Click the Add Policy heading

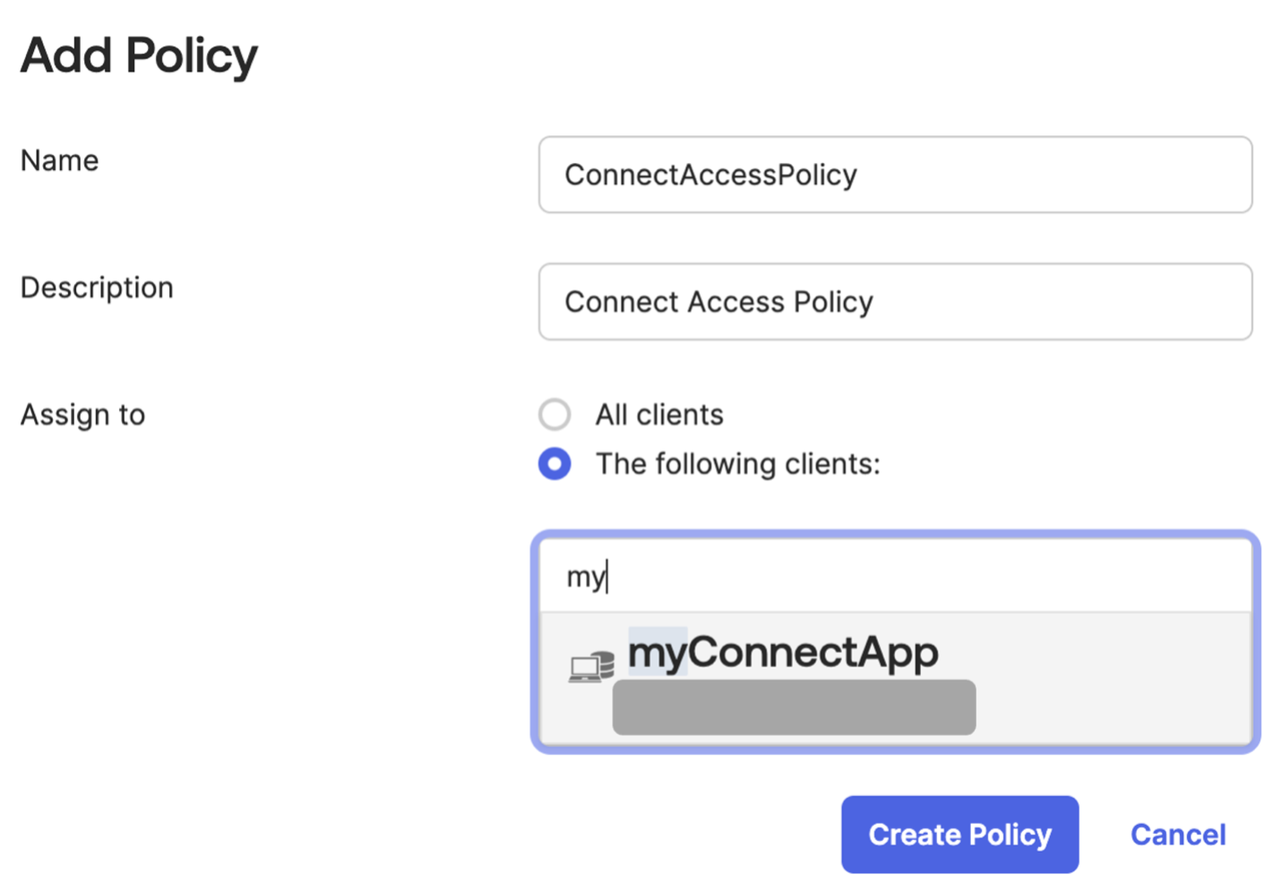coord(138,56)
